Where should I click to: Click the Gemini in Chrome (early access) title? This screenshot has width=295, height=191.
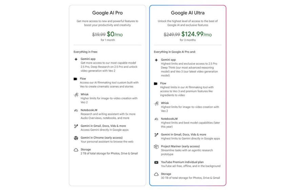[102, 137]
